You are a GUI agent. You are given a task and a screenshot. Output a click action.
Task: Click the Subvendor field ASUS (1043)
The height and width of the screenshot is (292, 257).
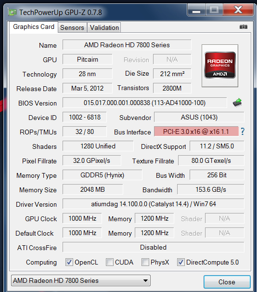tap(199, 117)
